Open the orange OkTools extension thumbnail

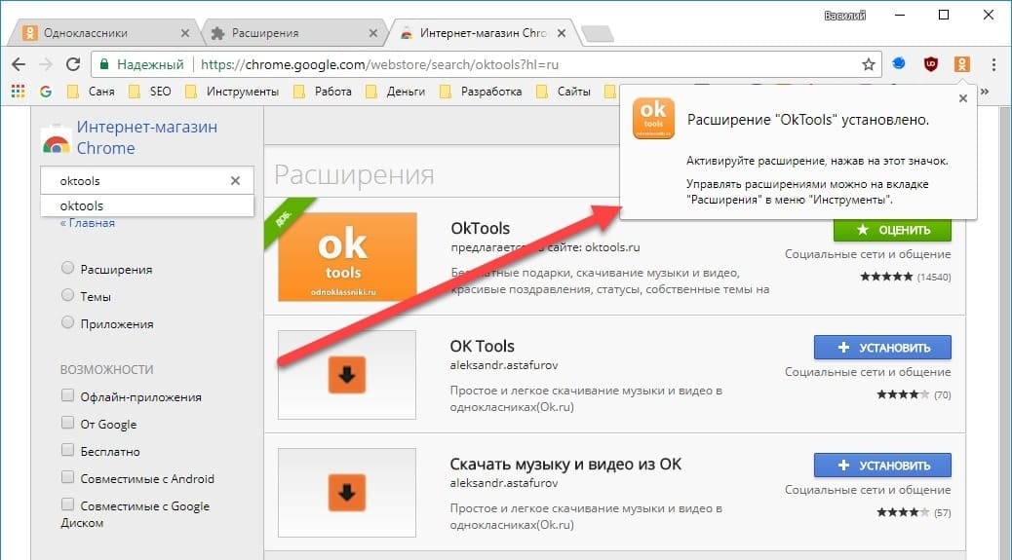point(347,257)
